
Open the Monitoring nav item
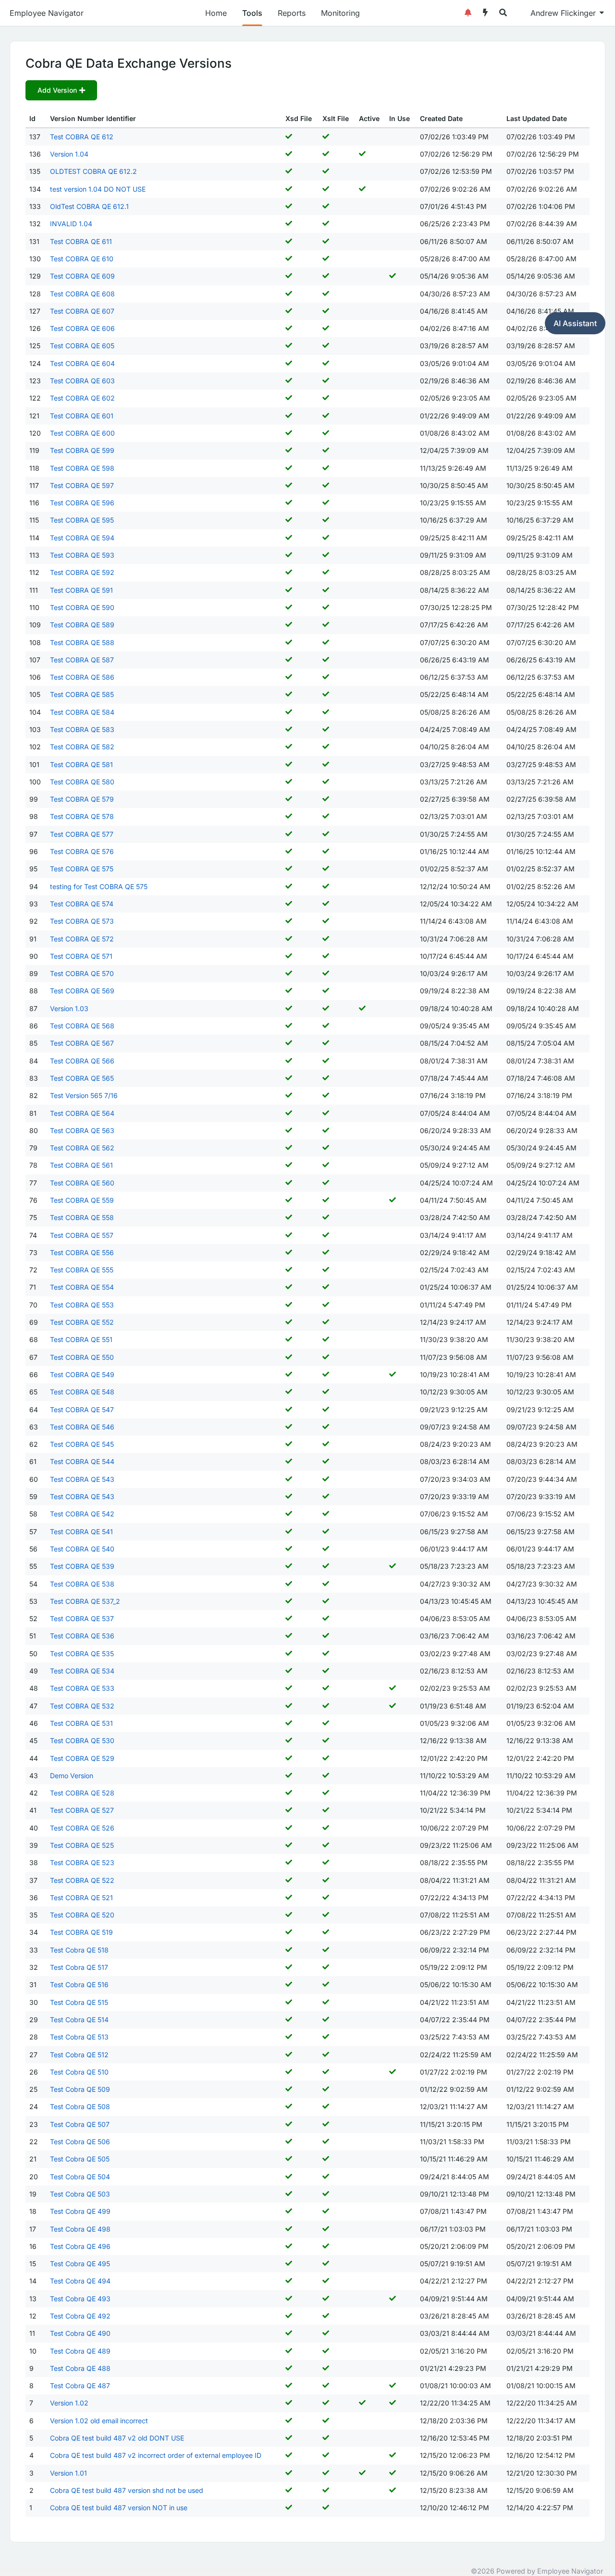click(340, 13)
